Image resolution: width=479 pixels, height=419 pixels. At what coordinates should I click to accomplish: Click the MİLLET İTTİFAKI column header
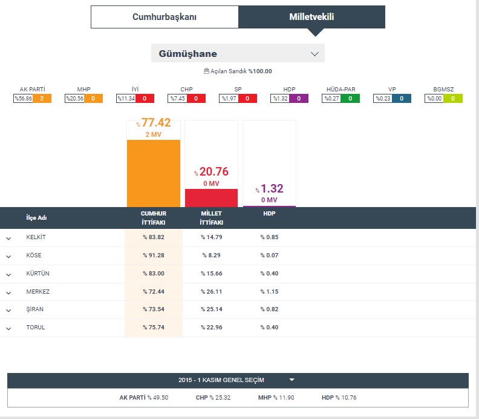(x=211, y=218)
